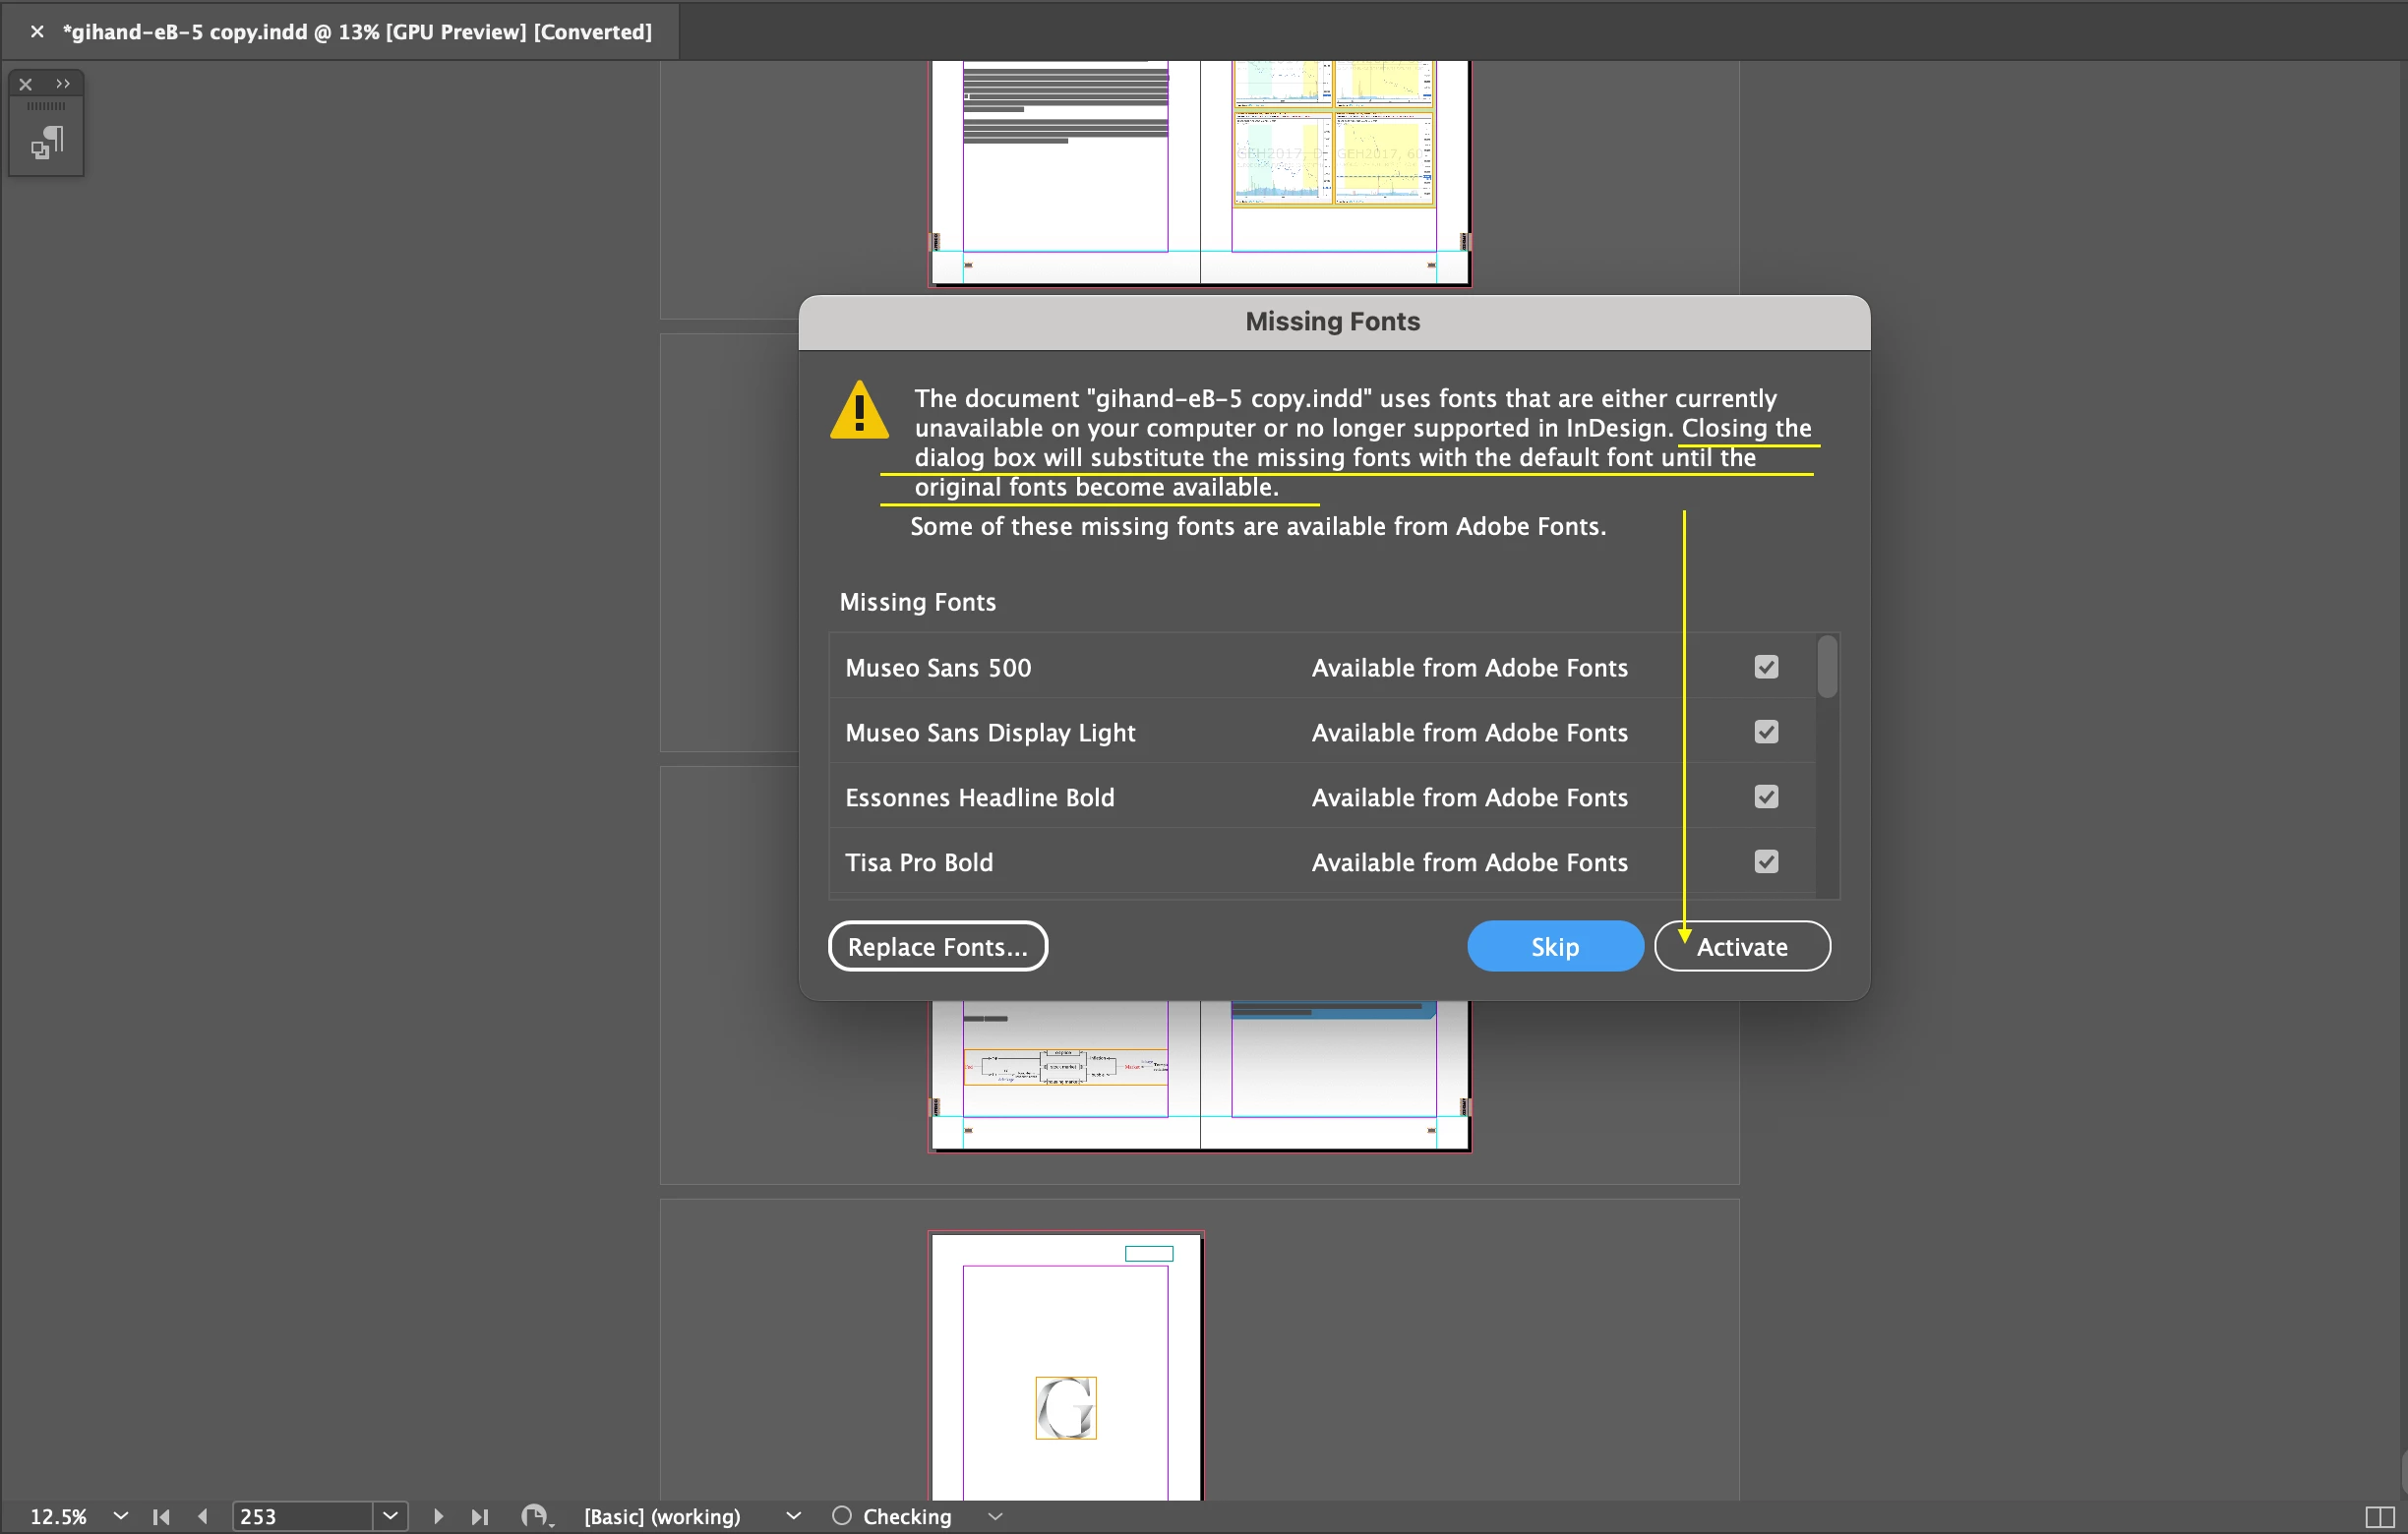
Task: Click the missing fonts list scrollbar thumb
Action: pos(1827,668)
